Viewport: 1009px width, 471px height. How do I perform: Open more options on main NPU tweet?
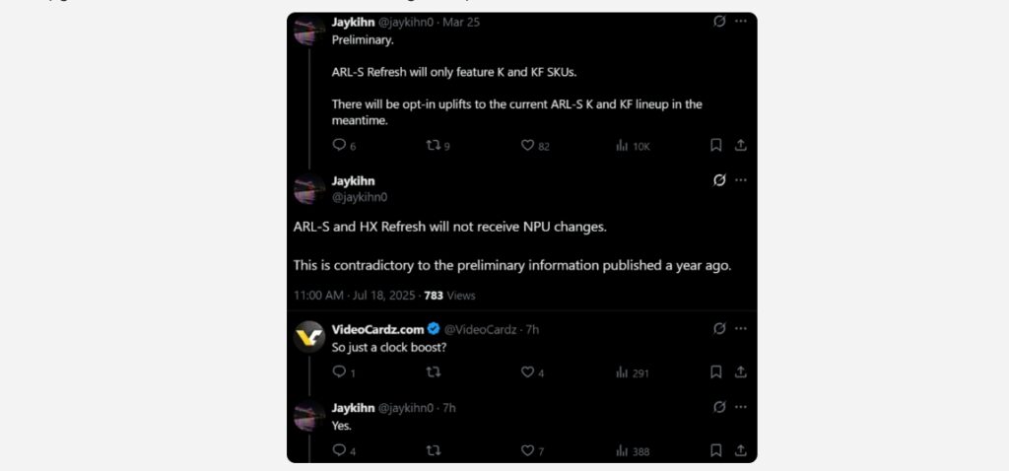coord(741,180)
